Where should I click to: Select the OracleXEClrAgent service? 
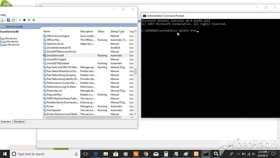[x=56, y=59]
